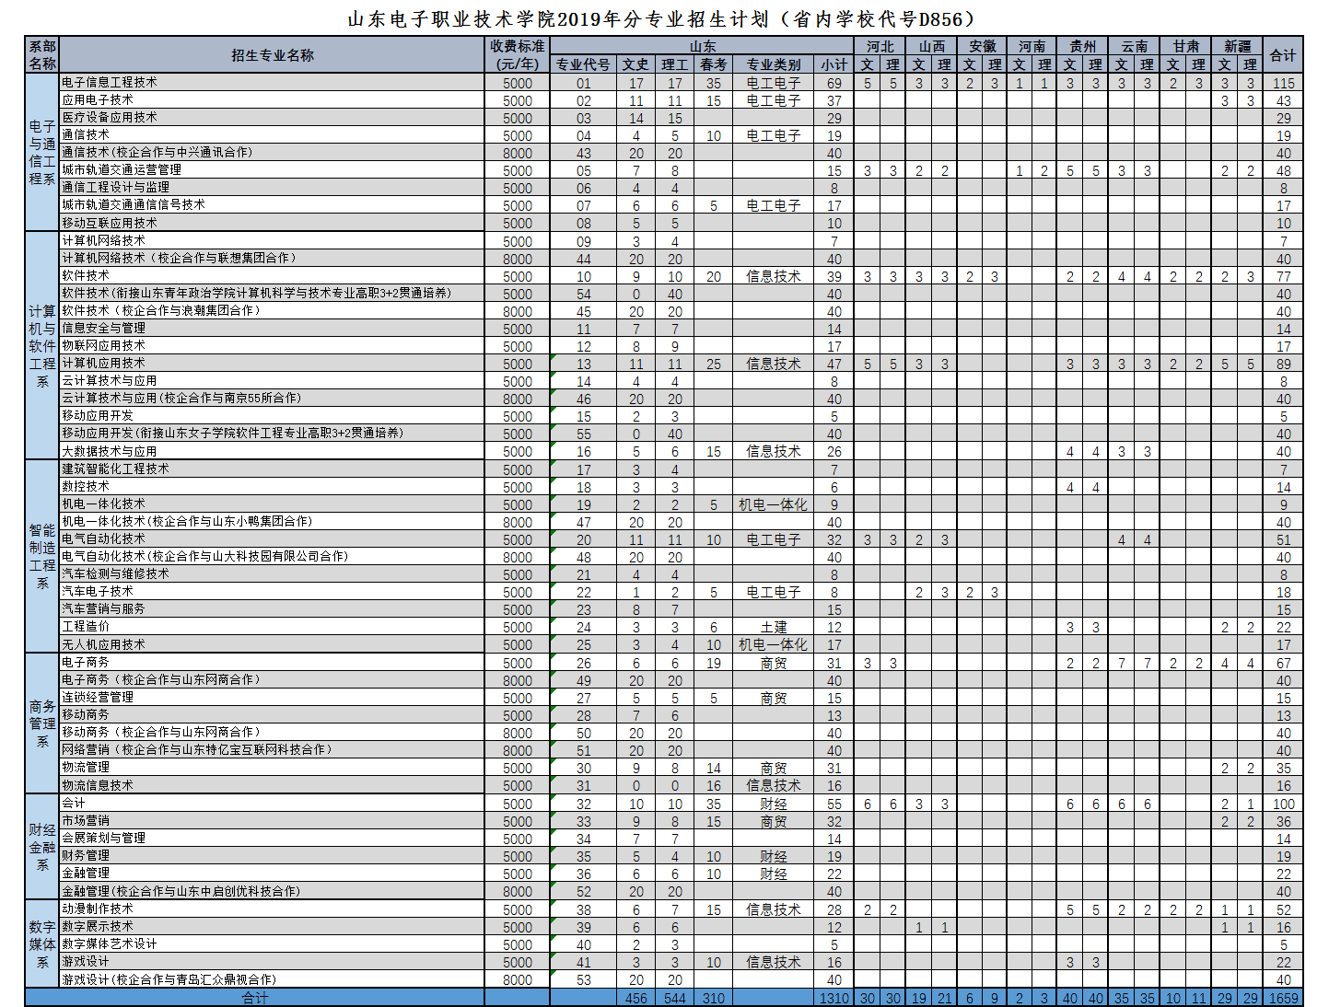Select major name "汽车检测与维修技术"
1329x1007 pixels.
115,573
